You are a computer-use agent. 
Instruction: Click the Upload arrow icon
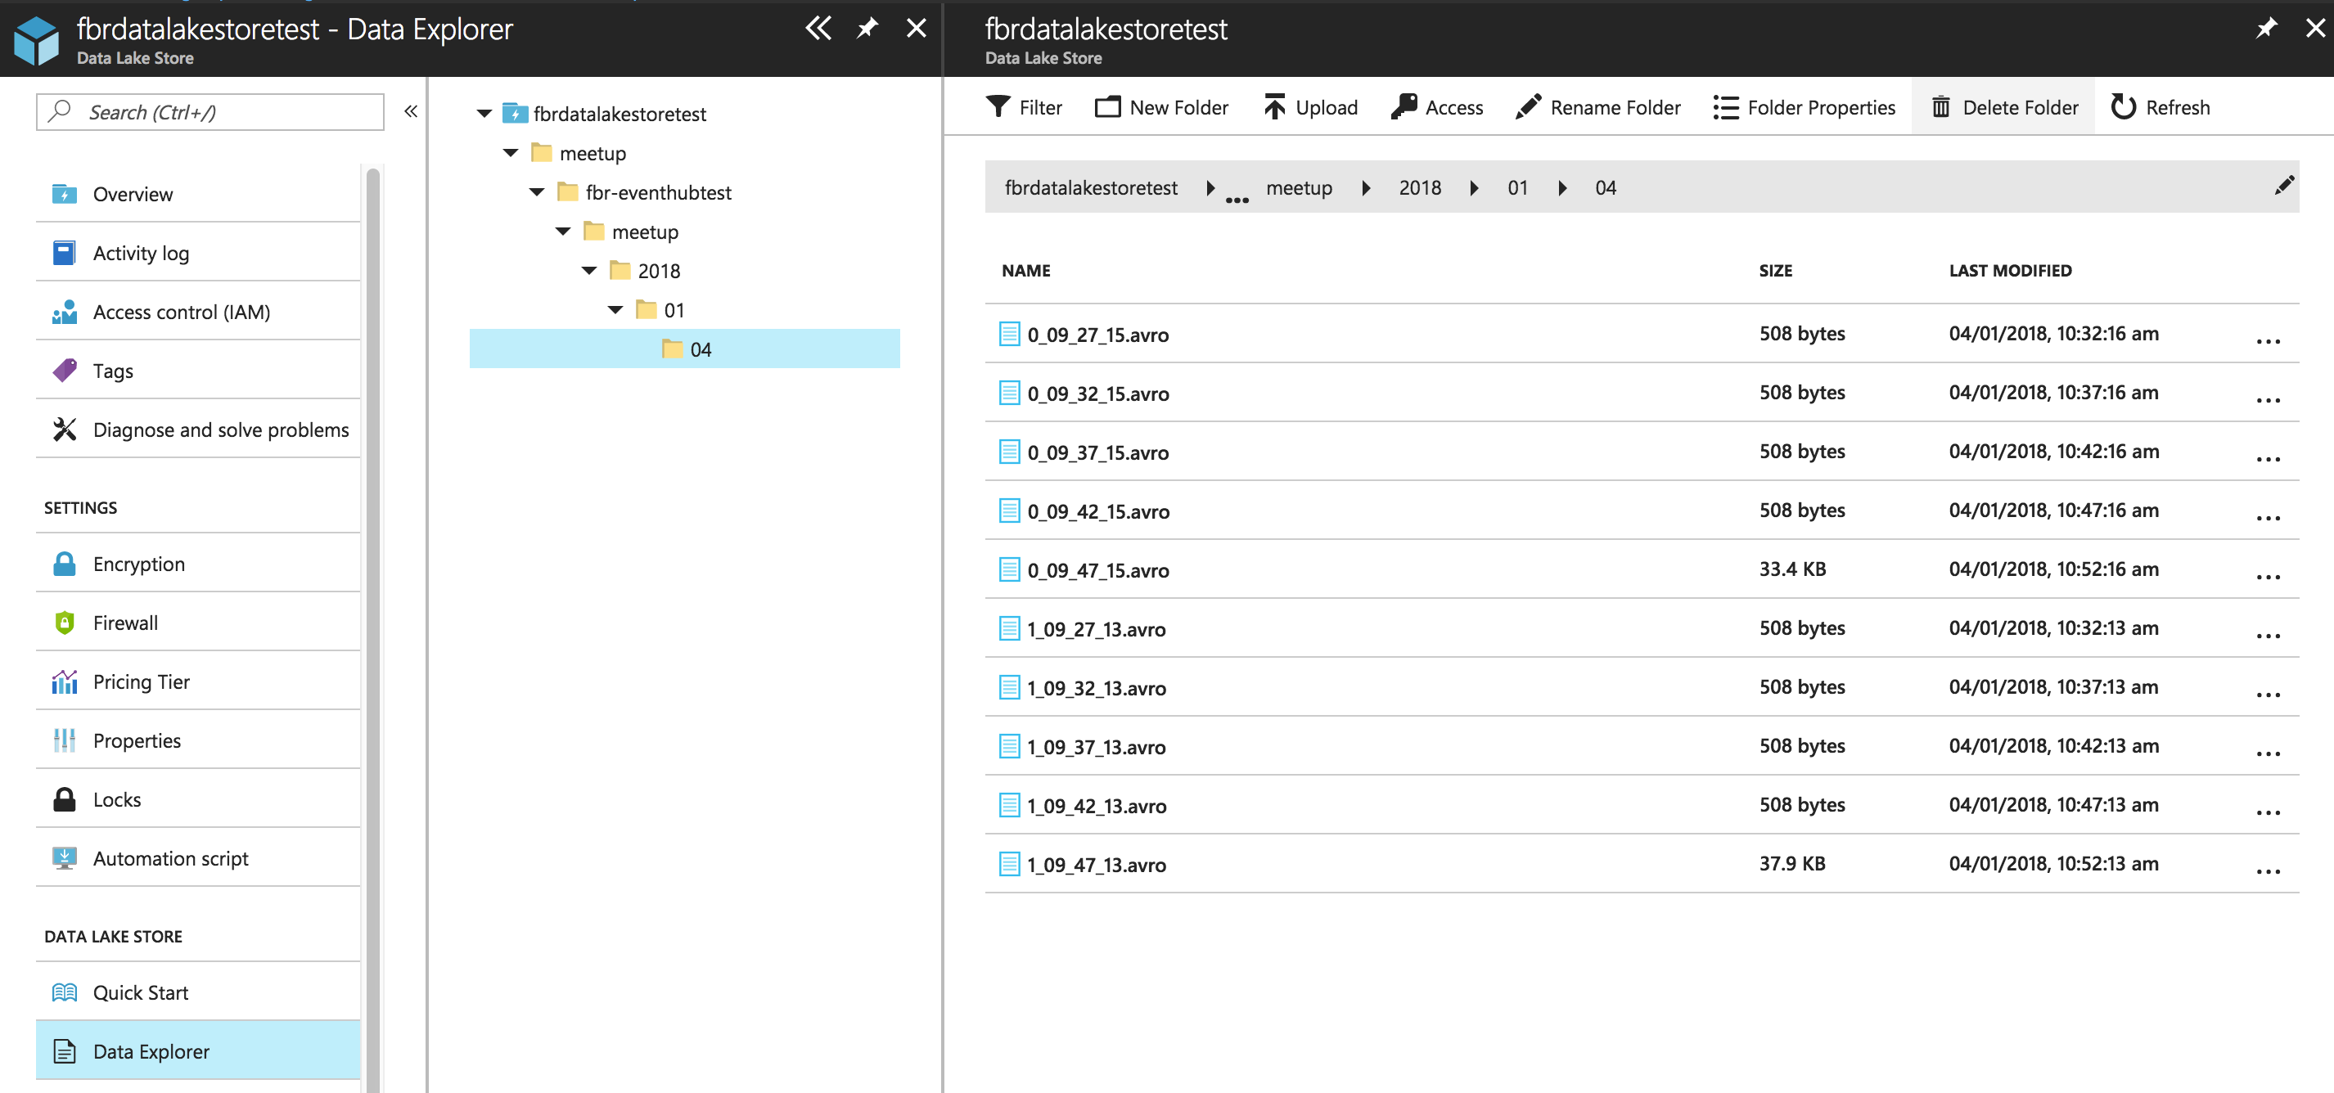click(1274, 107)
